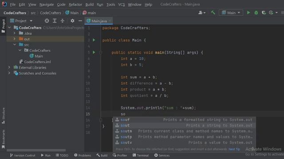Click the Next Tip link in completion popup
The height and width of the screenshot is (159, 284).
coord(234,149)
